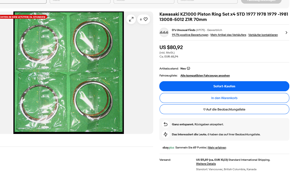Add to Beobachtungsliste with heart button
303x173 pixels.
point(224,109)
